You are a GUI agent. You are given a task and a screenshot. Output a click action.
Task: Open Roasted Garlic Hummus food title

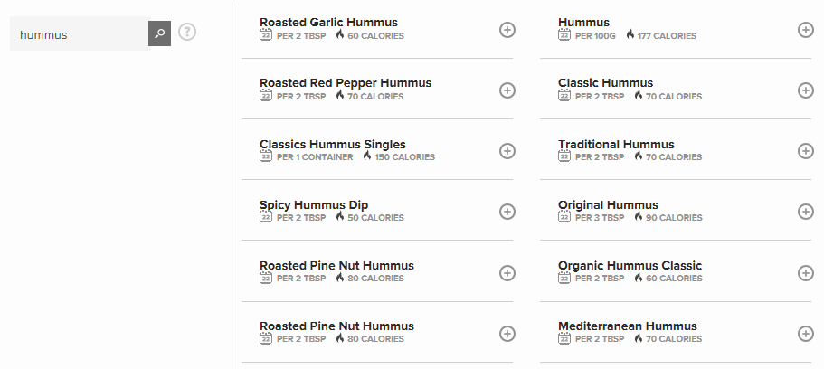point(328,22)
